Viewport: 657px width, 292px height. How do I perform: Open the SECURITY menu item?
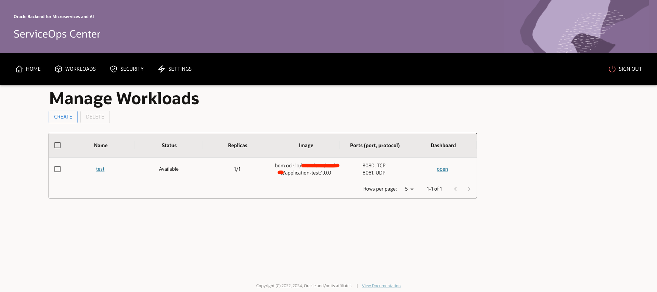click(132, 69)
